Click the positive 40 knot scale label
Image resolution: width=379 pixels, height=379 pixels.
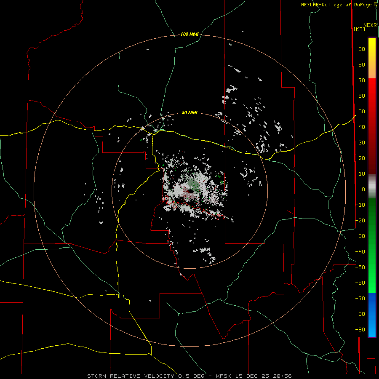[362, 127]
